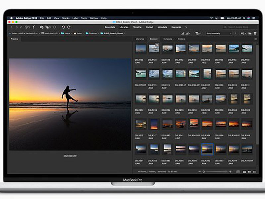
Task: Click the items selected status bar text
Action: [157, 172]
